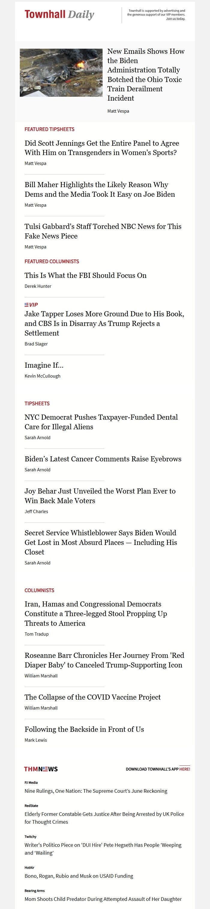Click 'HERE!' to download Townhall's app
Screen dimensions: 210x909
pos(184,769)
